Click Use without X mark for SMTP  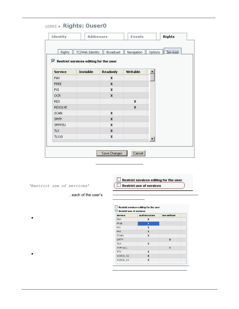tap(170, 240)
